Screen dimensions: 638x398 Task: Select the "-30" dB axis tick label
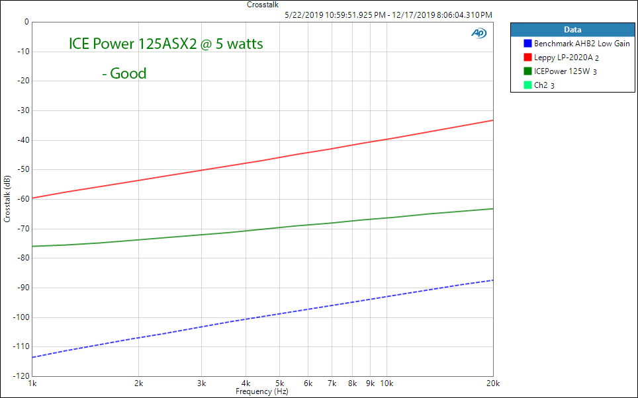point(23,110)
